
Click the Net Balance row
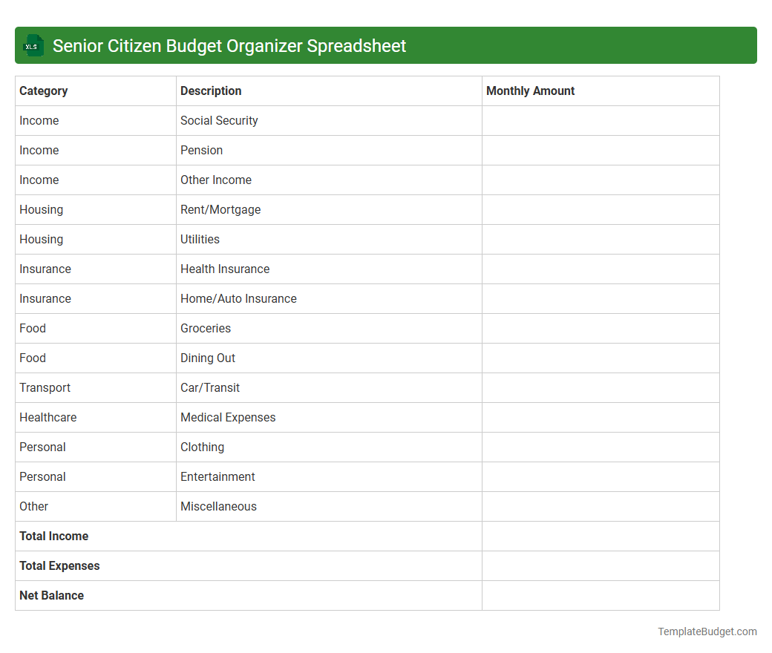pos(51,595)
